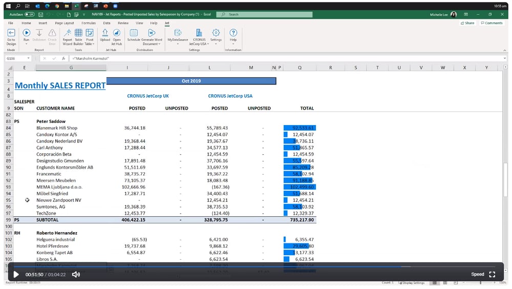Screen dimensions: 512x289
Task: Click the Monthly SALES REPORT title link
Action: (x=60, y=86)
